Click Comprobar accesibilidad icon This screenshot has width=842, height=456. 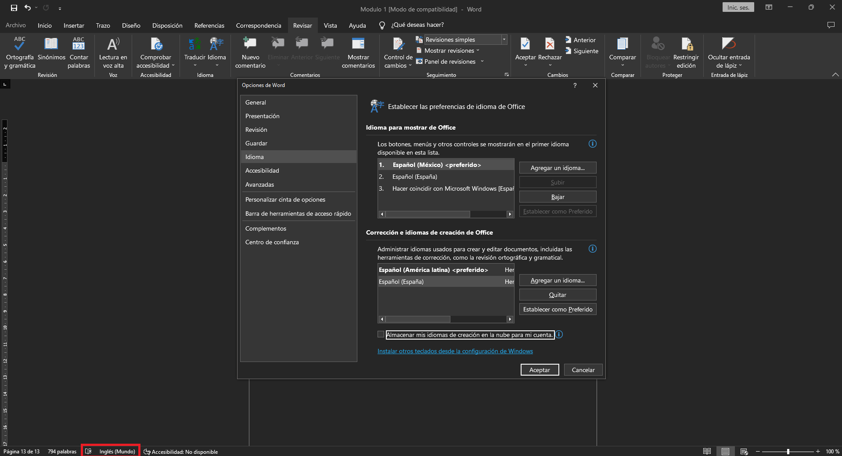pyautogui.click(x=156, y=52)
